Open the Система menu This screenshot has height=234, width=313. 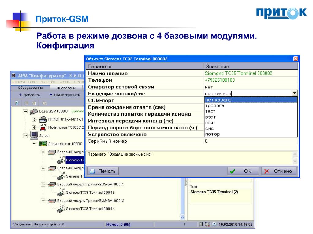(19, 82)
